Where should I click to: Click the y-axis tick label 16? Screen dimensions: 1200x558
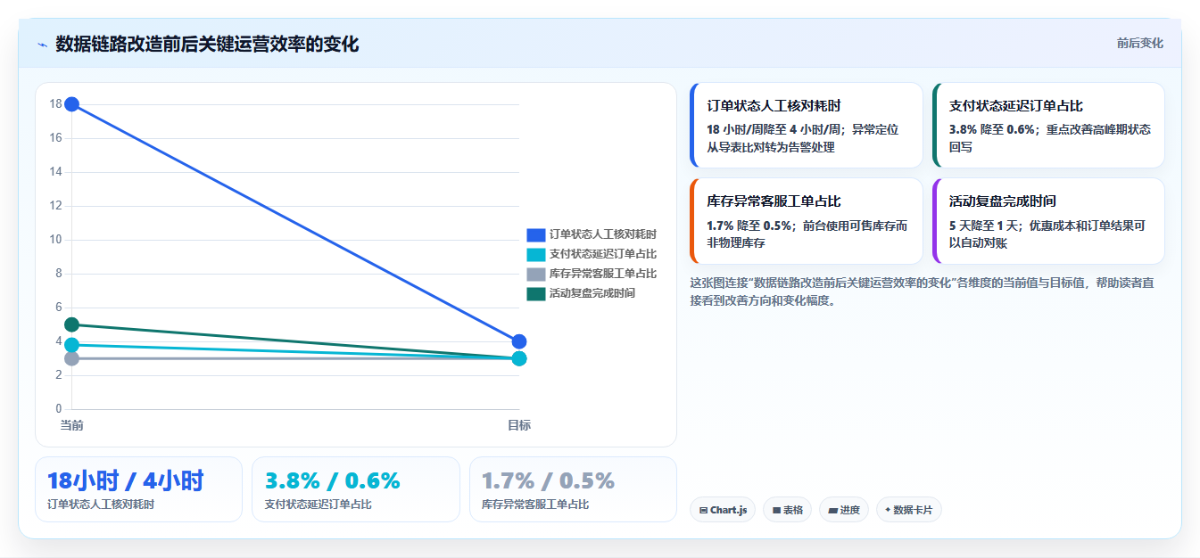(55, 138)
